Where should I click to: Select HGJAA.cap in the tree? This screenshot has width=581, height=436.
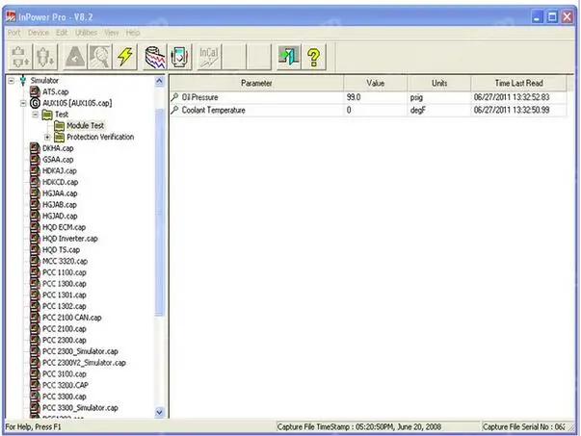click(60, 193)
